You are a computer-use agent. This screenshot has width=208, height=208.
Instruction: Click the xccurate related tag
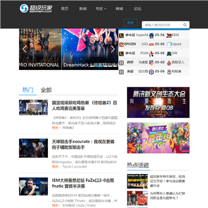[80, 166]
